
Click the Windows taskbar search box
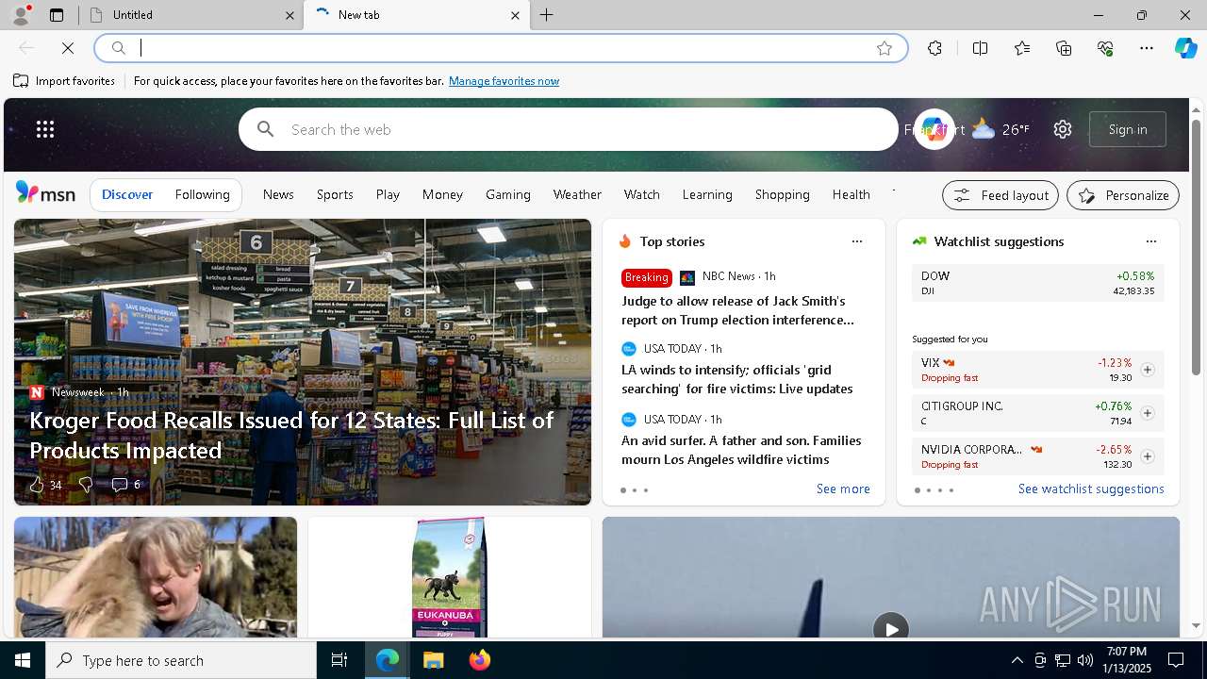tap(181, 660)
